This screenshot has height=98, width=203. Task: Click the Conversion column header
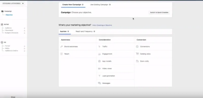[141, 40]
